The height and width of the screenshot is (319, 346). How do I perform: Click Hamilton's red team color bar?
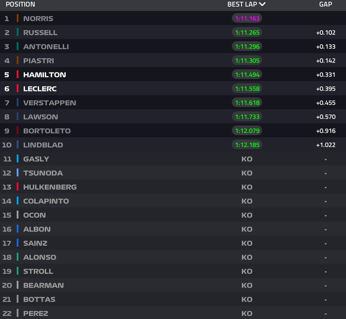click(18, 74)
